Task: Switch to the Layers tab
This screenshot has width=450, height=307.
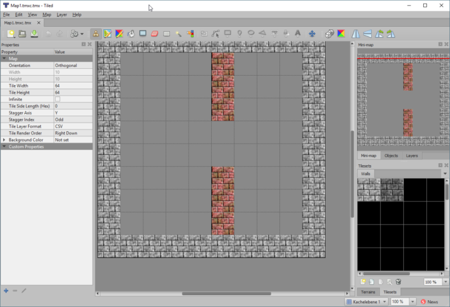Action: point(412,155)
